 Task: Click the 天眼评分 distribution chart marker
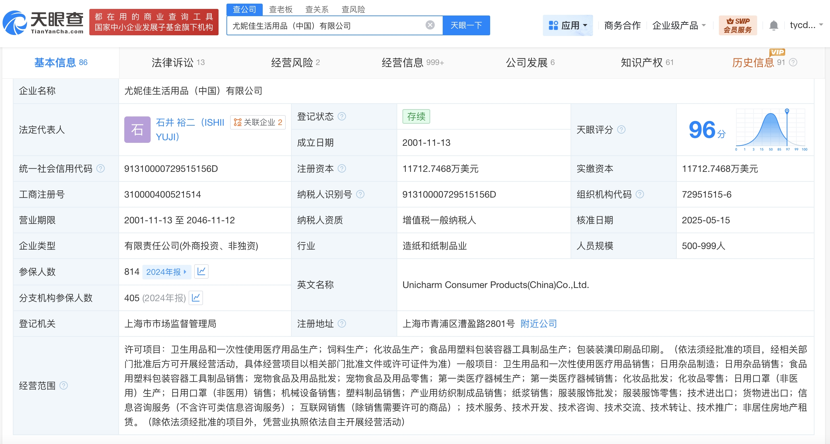(x=787, y=111)
